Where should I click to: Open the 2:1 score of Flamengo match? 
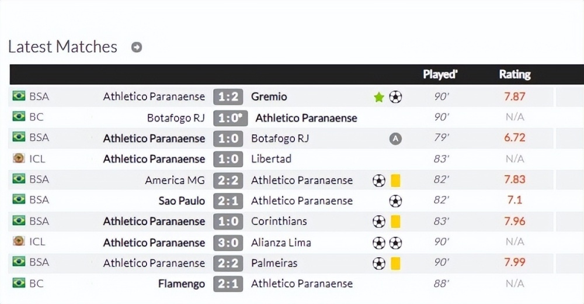point(228,284)
